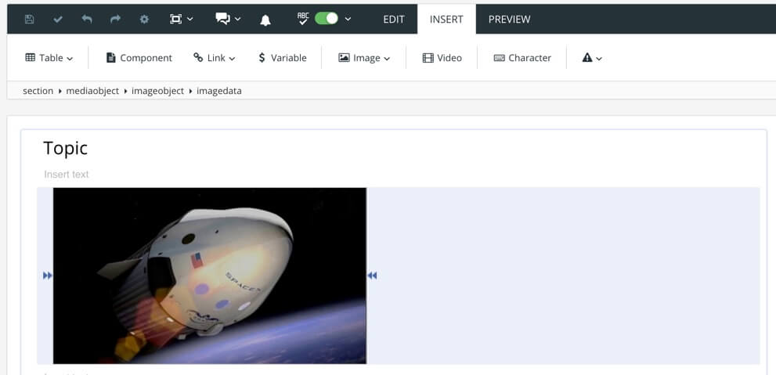Screen dimensions: 776x375
Task: Select section in the breadcrumb path
Action: pyautogui.click(x=38, y=91)
